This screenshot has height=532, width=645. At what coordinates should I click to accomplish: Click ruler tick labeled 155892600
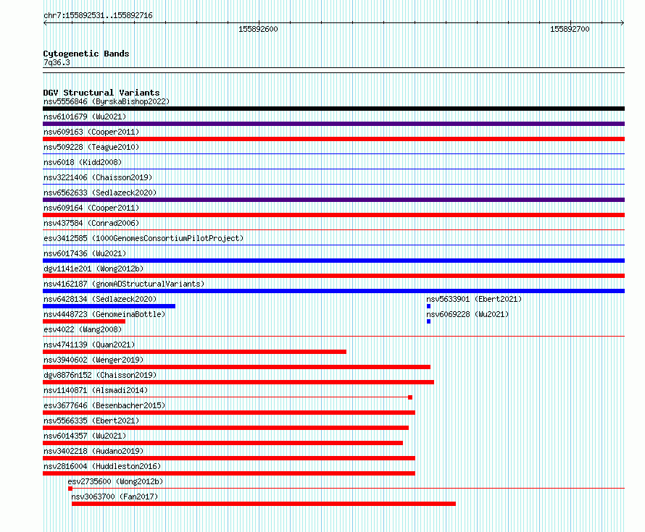point(258,29)
